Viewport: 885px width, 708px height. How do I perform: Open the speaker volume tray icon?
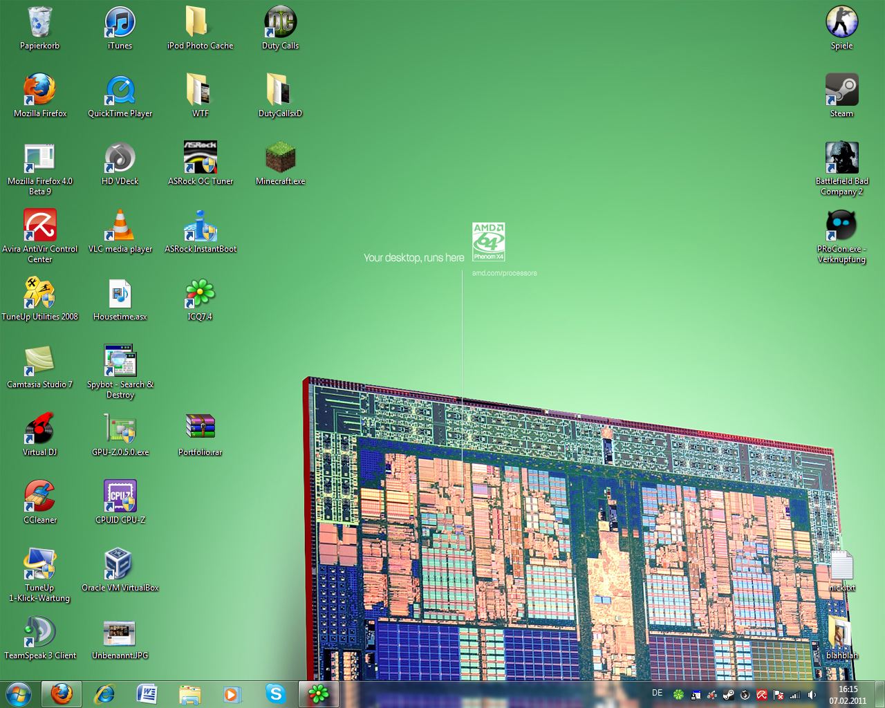812,695
